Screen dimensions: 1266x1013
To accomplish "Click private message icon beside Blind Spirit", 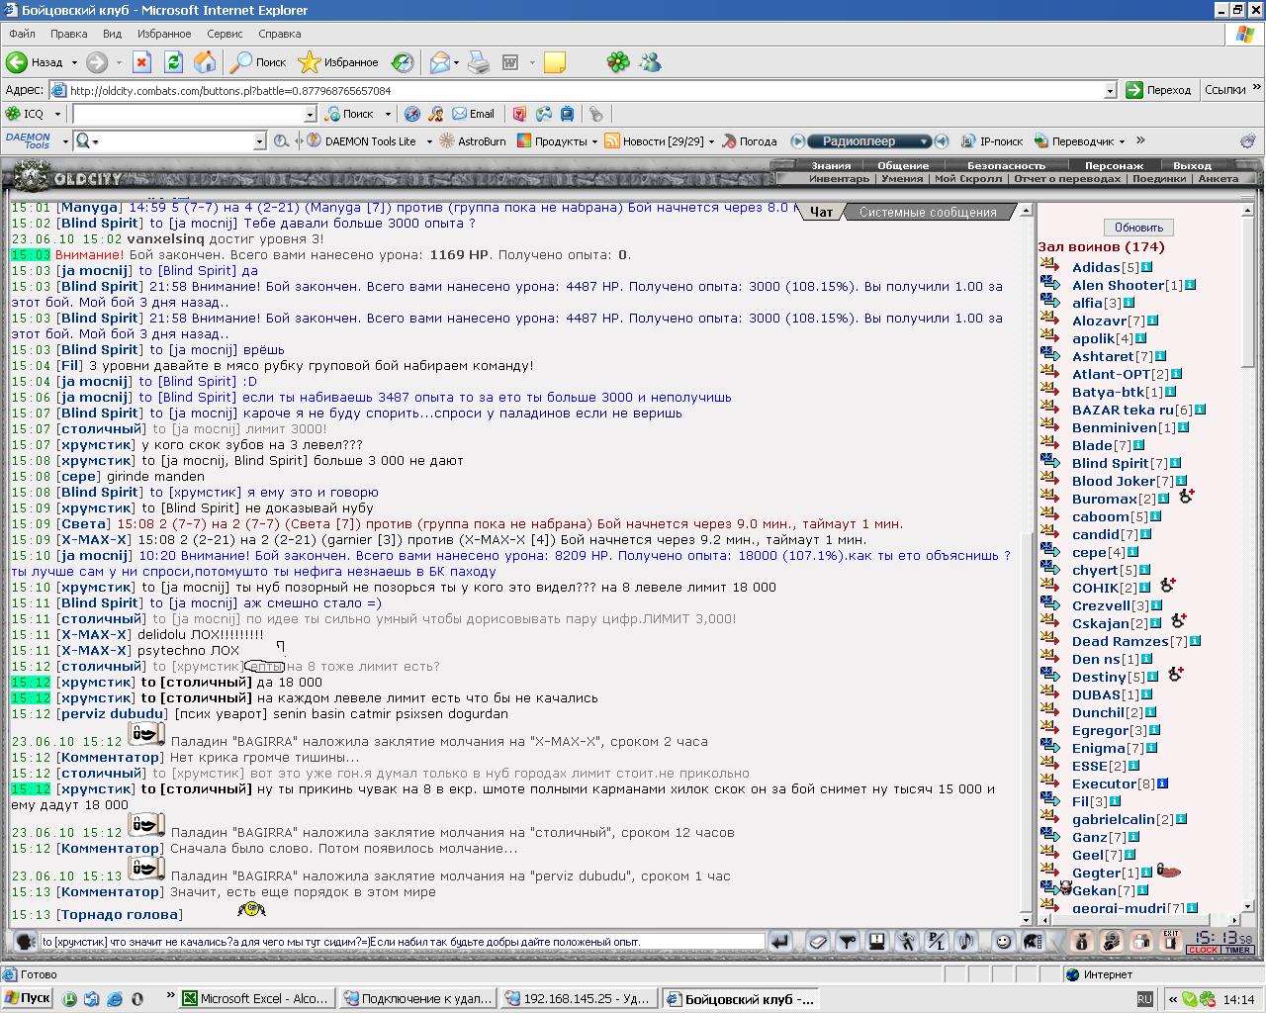I will pos(1050,463).
